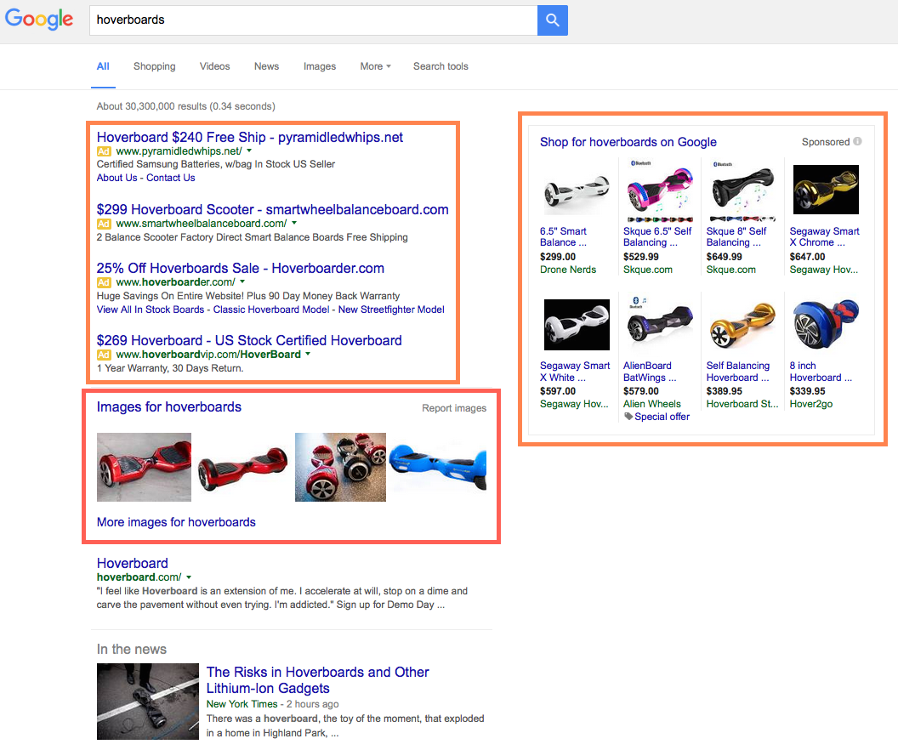The height and width of the screenshot is (750, 898).
Task: Open the red hoverboard on white image
Action: pos(243,467)
